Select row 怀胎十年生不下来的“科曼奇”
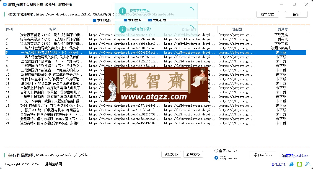 (x=156, y=79)
